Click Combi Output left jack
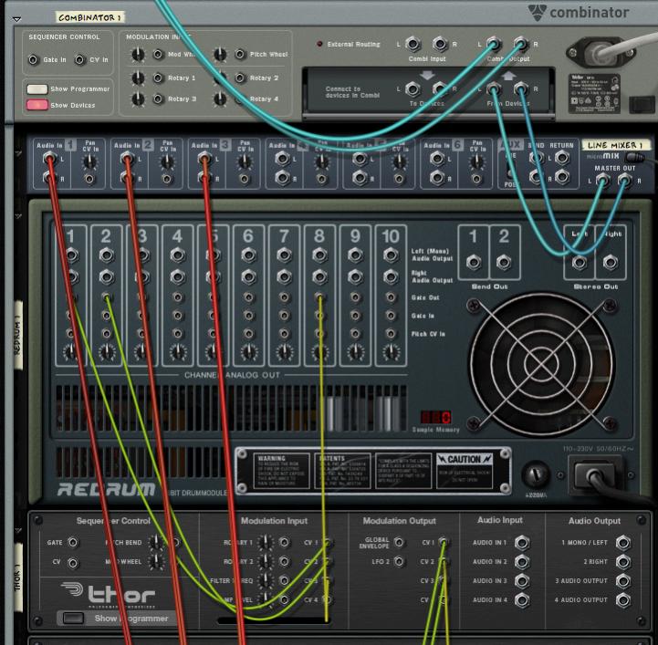The image size is (658, 645). (494, 44)
